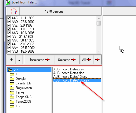Transfer entries with the Unselected arrow button
This screenshot has width=136, height=113.
tap(39, 60)
